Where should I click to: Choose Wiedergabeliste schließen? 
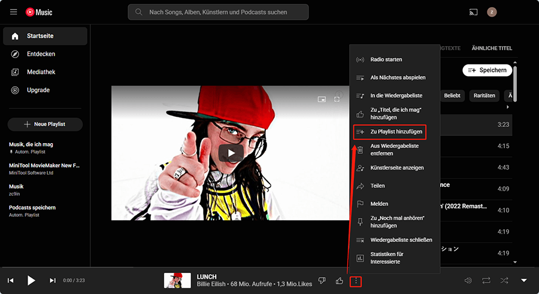[395, 240]
